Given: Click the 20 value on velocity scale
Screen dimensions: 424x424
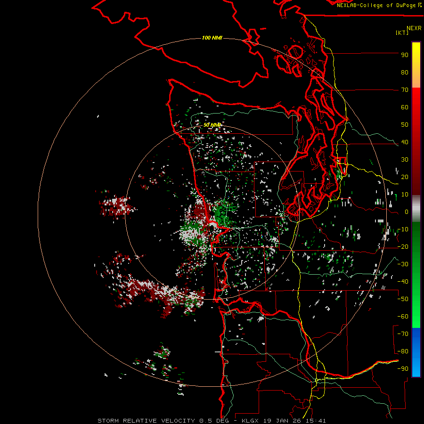Looking at the screenshot, I should 405,177.
